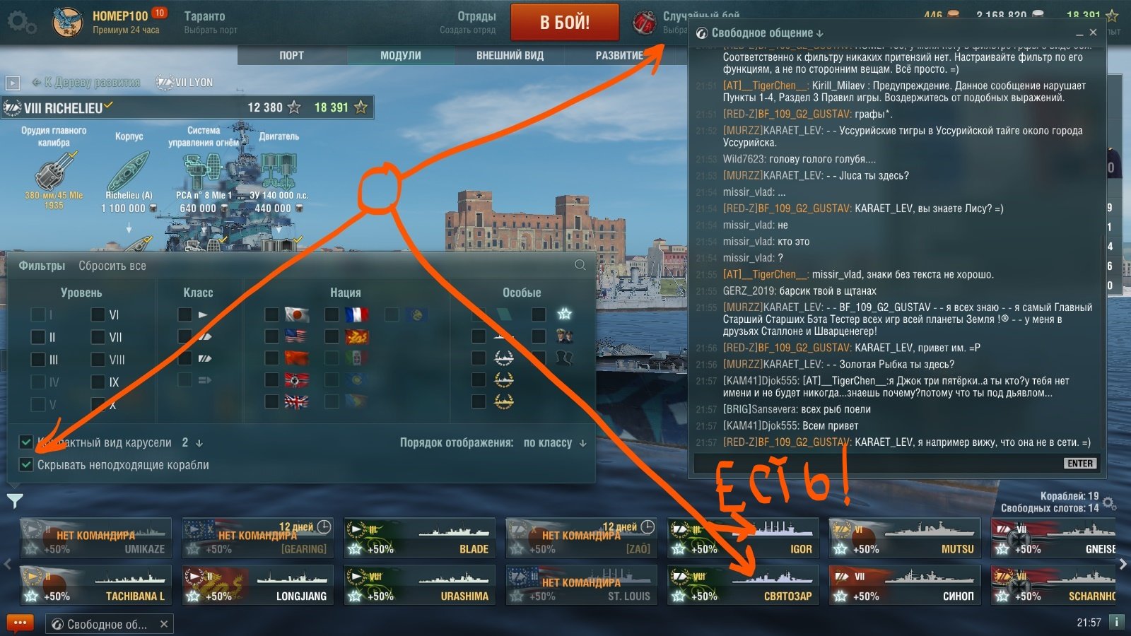
Task: Open the ВНЕШНИЙ ВИД tab
Action: click(x=510, y=56)
